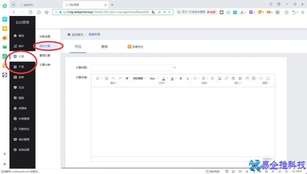Click the insert video icon
This screenshot has width=307, height=174.
(x=233, y=78)
